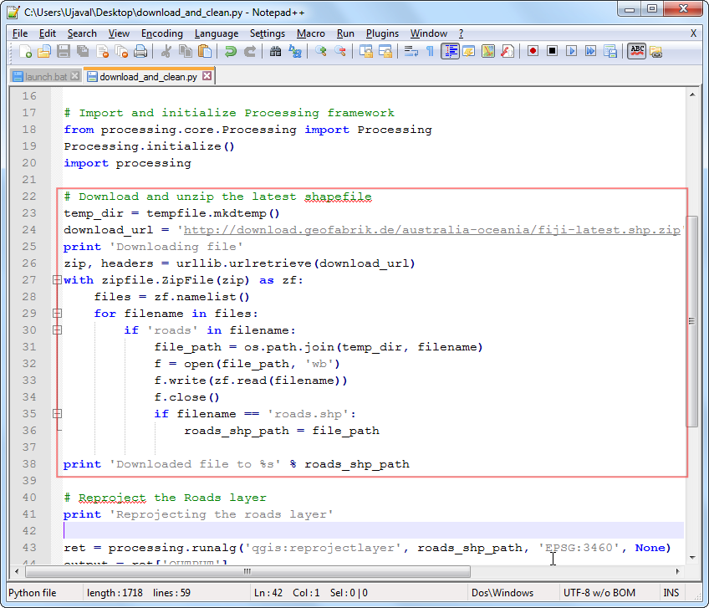This screenshot has width=709, height=608.
Task: Click the Save file toolbar icon
Action: point(64,51)
